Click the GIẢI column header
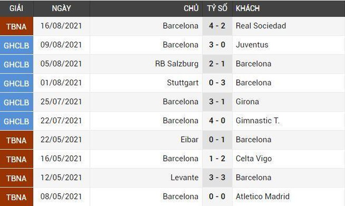Image resolution: width=345 pixels, height=206 pixels. click(x=16, y=8)
